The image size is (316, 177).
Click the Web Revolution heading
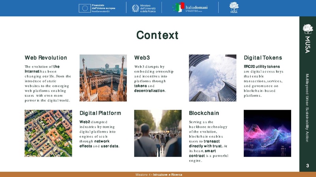(x=46, y=58)
